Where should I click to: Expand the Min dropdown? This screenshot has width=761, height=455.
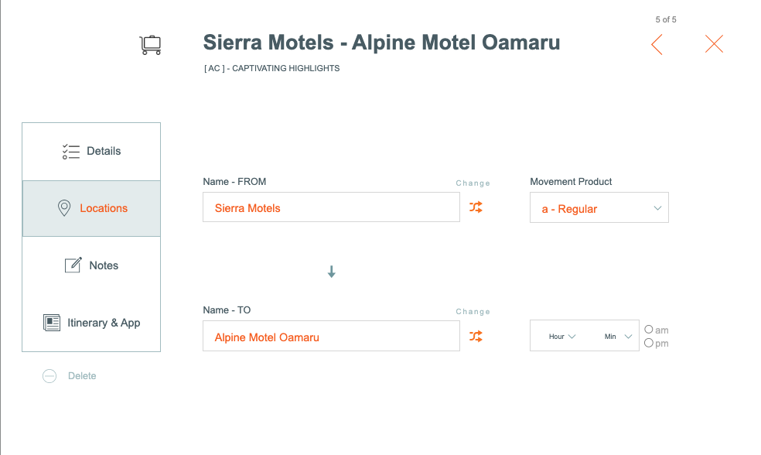[x=618, y=337]
